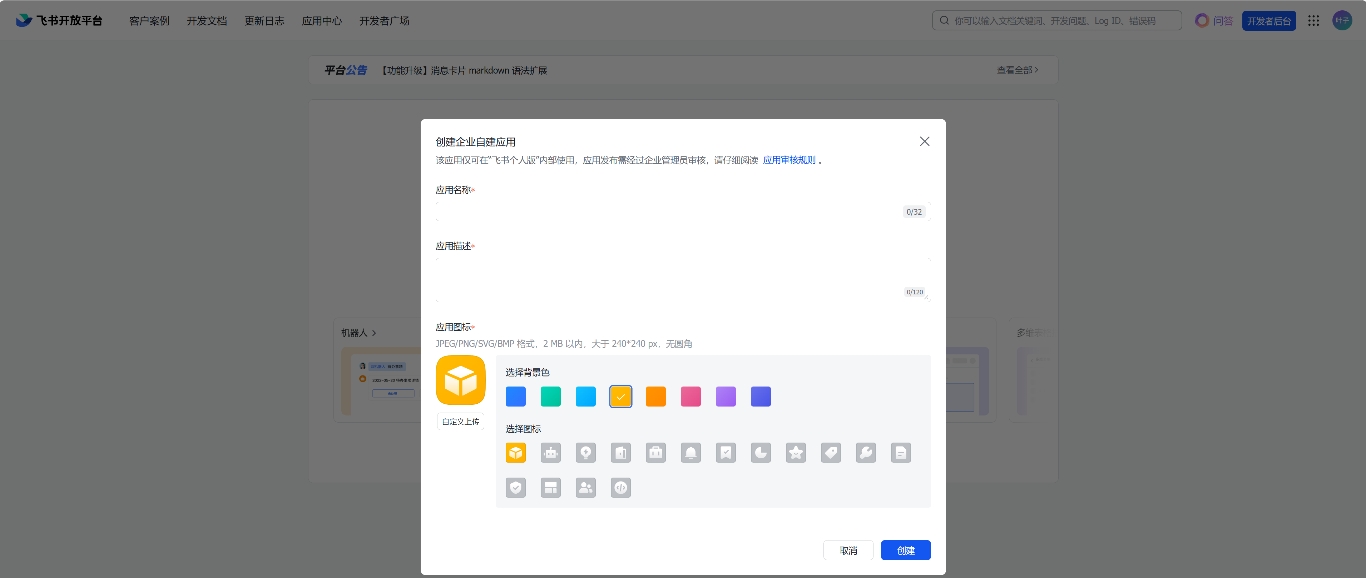Select the blue background color
Screen dimensions: 1366x578
tap(515, 397)
